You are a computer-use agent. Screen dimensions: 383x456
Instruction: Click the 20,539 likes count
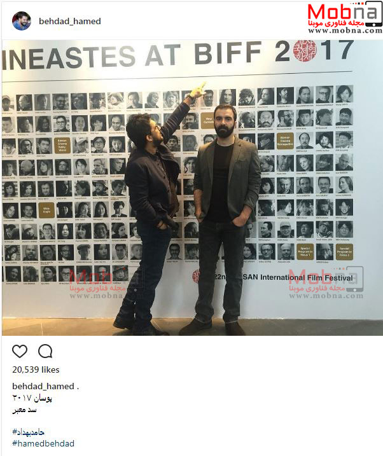tap(36, 370)
